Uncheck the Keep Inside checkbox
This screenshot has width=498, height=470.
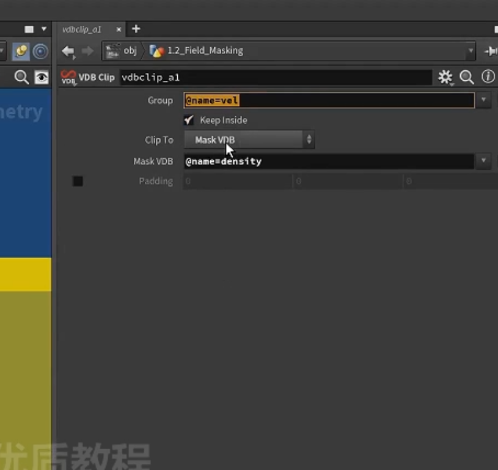[x=189, y=120]
